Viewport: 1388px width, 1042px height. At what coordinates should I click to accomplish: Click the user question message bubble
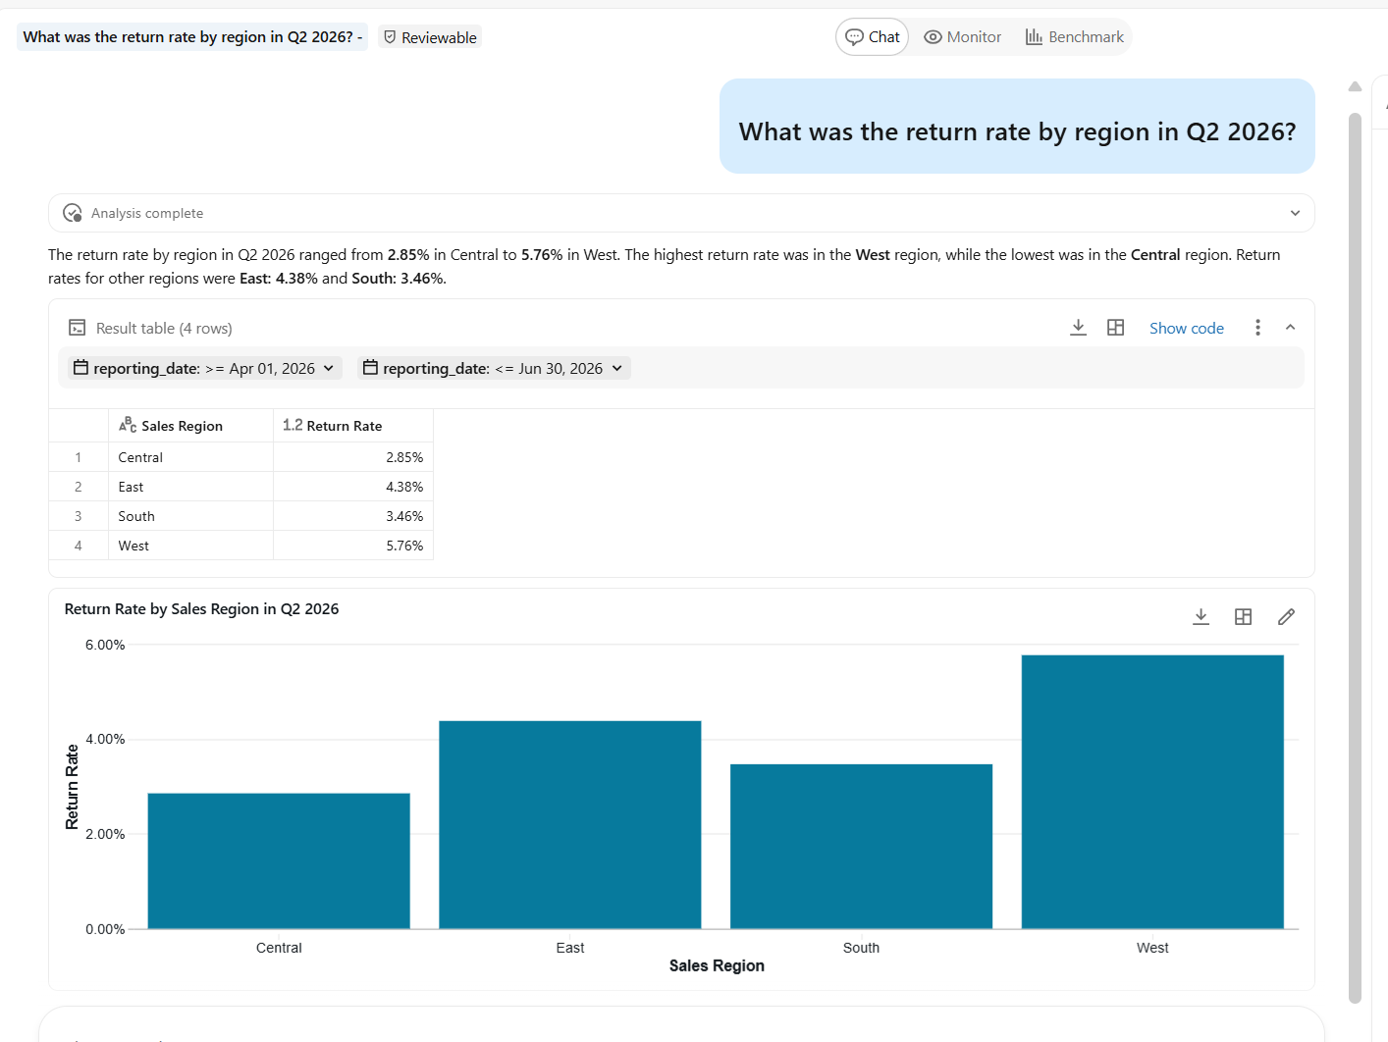pyautogui.click(x=1017, y=127)
